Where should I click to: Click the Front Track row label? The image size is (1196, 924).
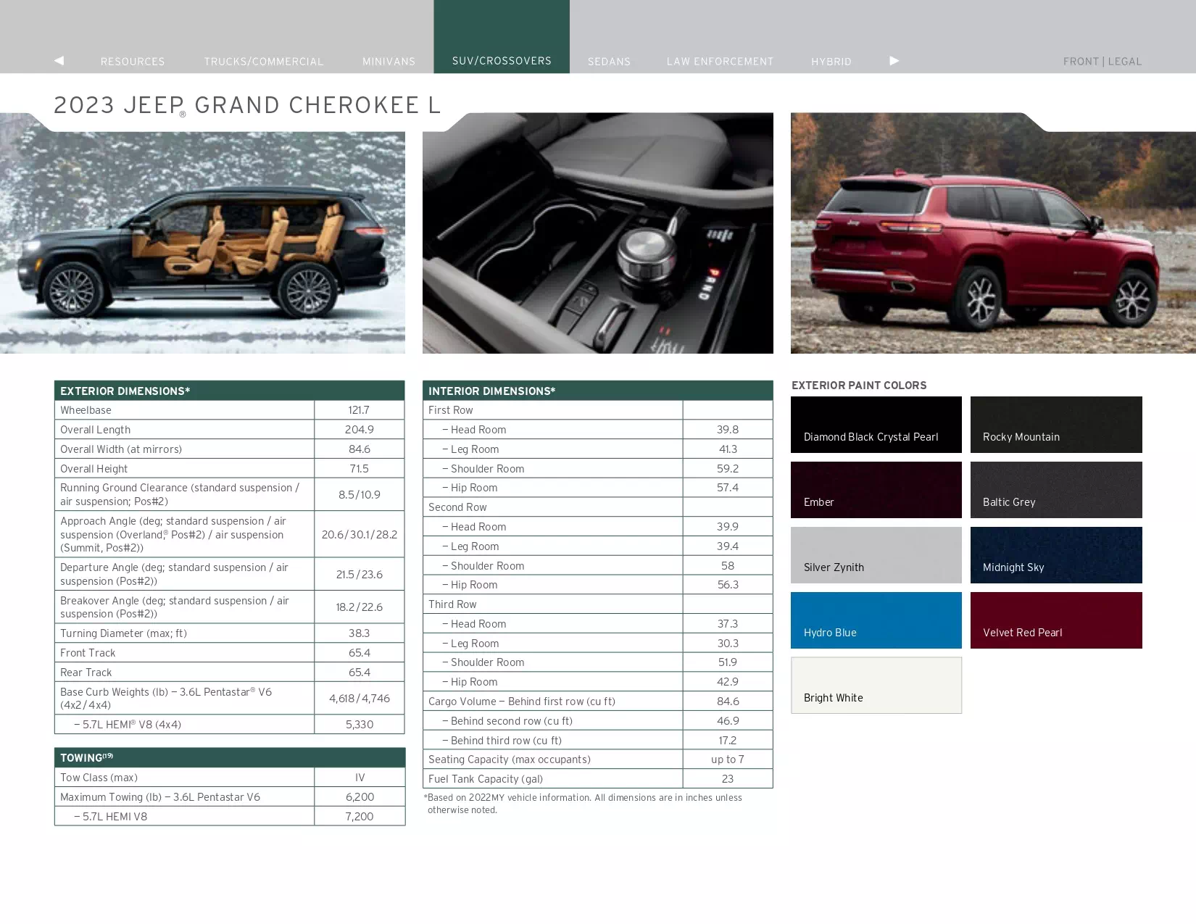[88, 653]
